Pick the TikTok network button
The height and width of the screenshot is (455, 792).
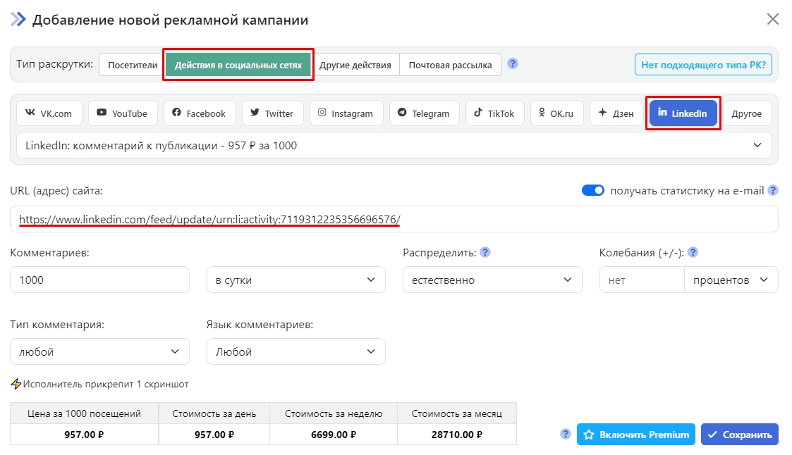[x=494, y=113]
